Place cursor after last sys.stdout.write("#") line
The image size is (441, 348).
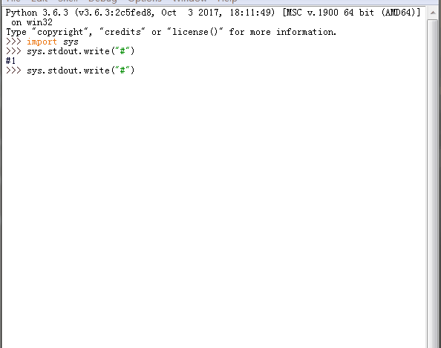click(x=136, y=70)
